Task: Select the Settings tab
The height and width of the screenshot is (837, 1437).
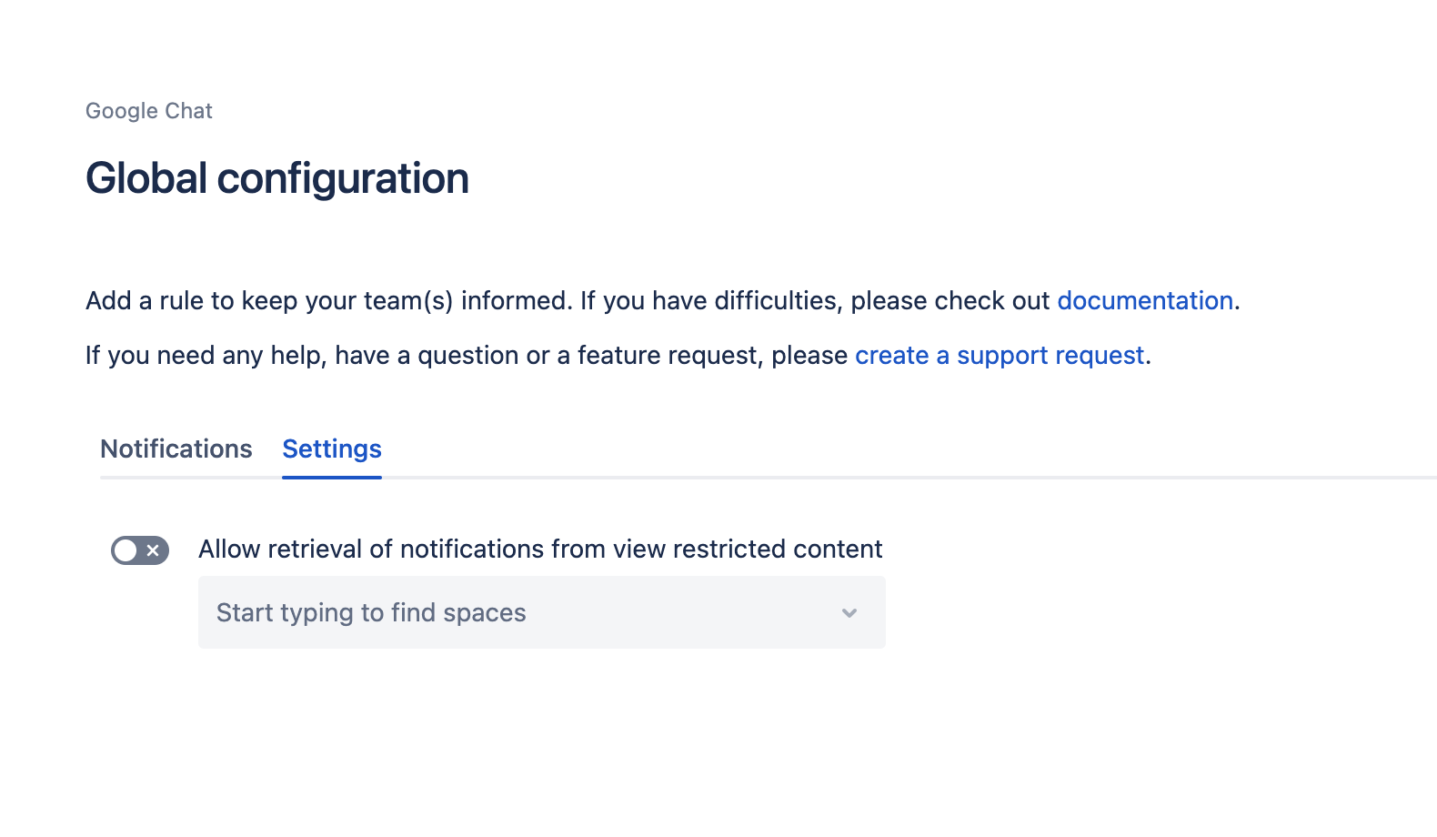Action: [x=332, y=449]
